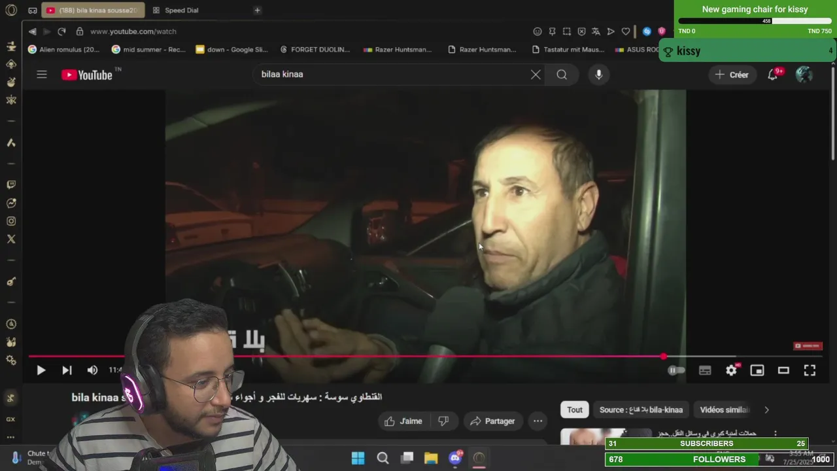Click the Partager button
Image resolution: width=837 pixels, height=471 pixels.
click(492, 421)
